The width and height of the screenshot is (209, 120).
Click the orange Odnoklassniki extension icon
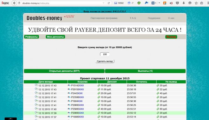point(165,3)
